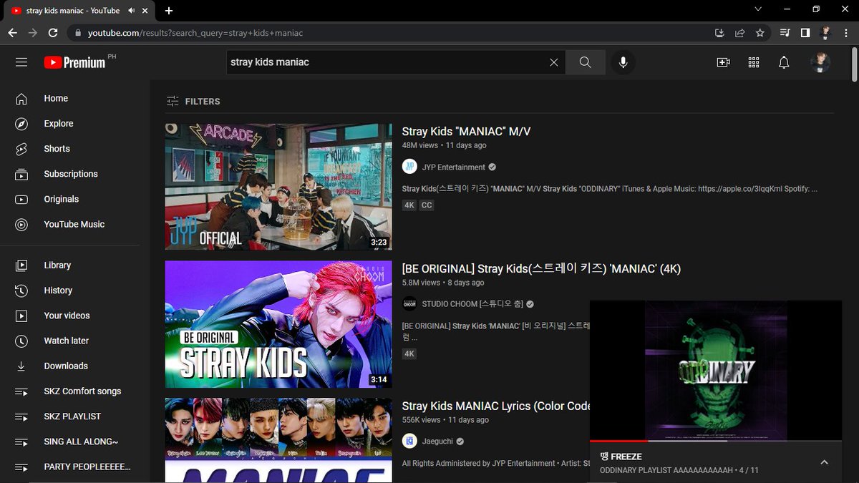859x483 pixels.
Task: Open JYP Entertainment channel name
Action: [454, 167]
